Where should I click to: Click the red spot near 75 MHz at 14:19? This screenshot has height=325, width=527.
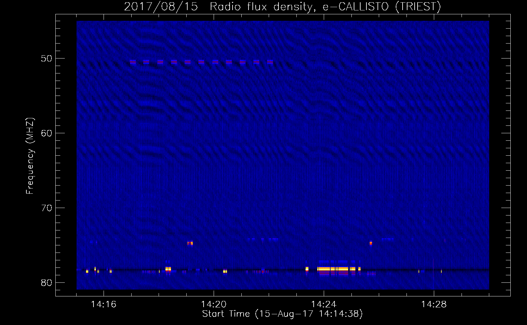(x=190, y=243)
